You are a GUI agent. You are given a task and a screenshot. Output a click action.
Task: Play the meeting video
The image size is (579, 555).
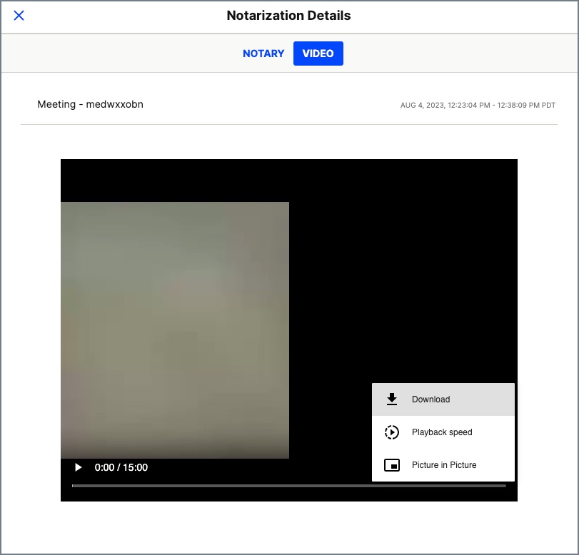point(78,467)
